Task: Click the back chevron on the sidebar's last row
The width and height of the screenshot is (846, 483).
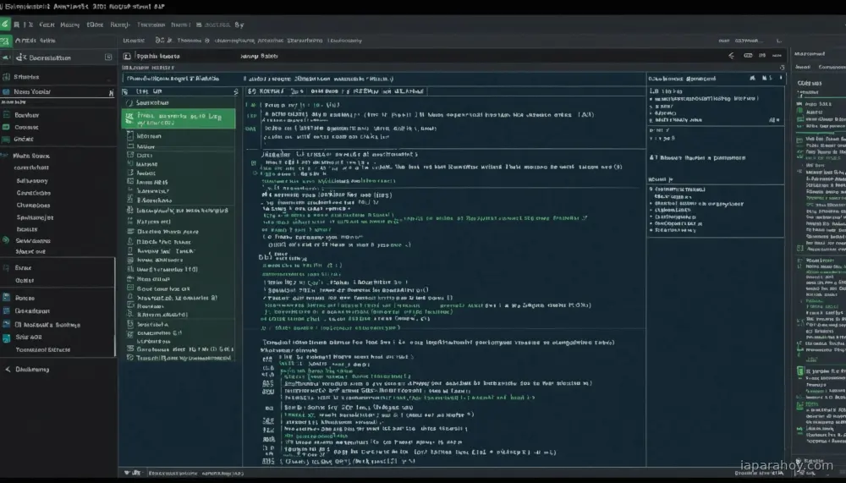Action: pos(8,369)
